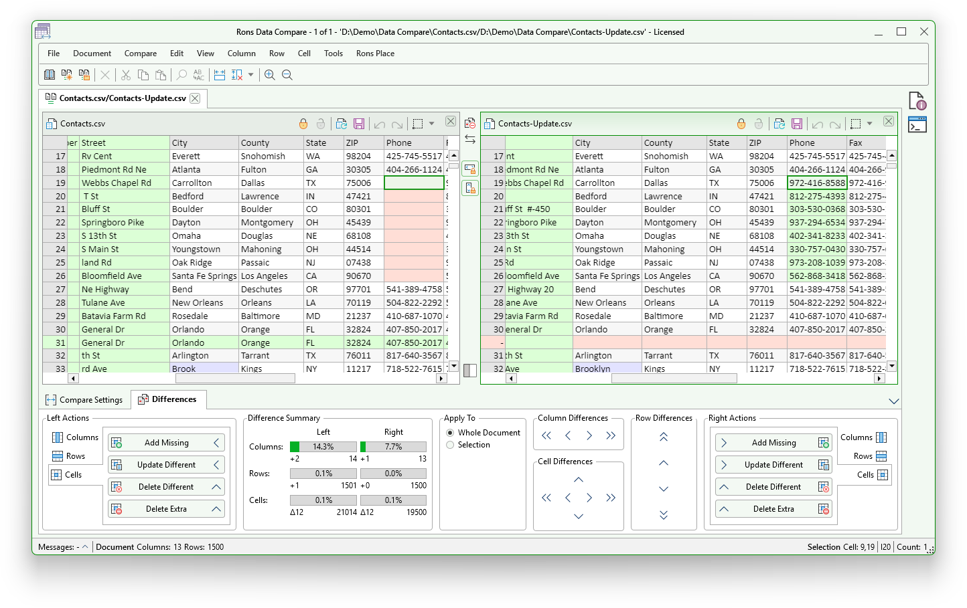Jump to last row difference
Screen dimensions: 967x608
pos(664,515)
